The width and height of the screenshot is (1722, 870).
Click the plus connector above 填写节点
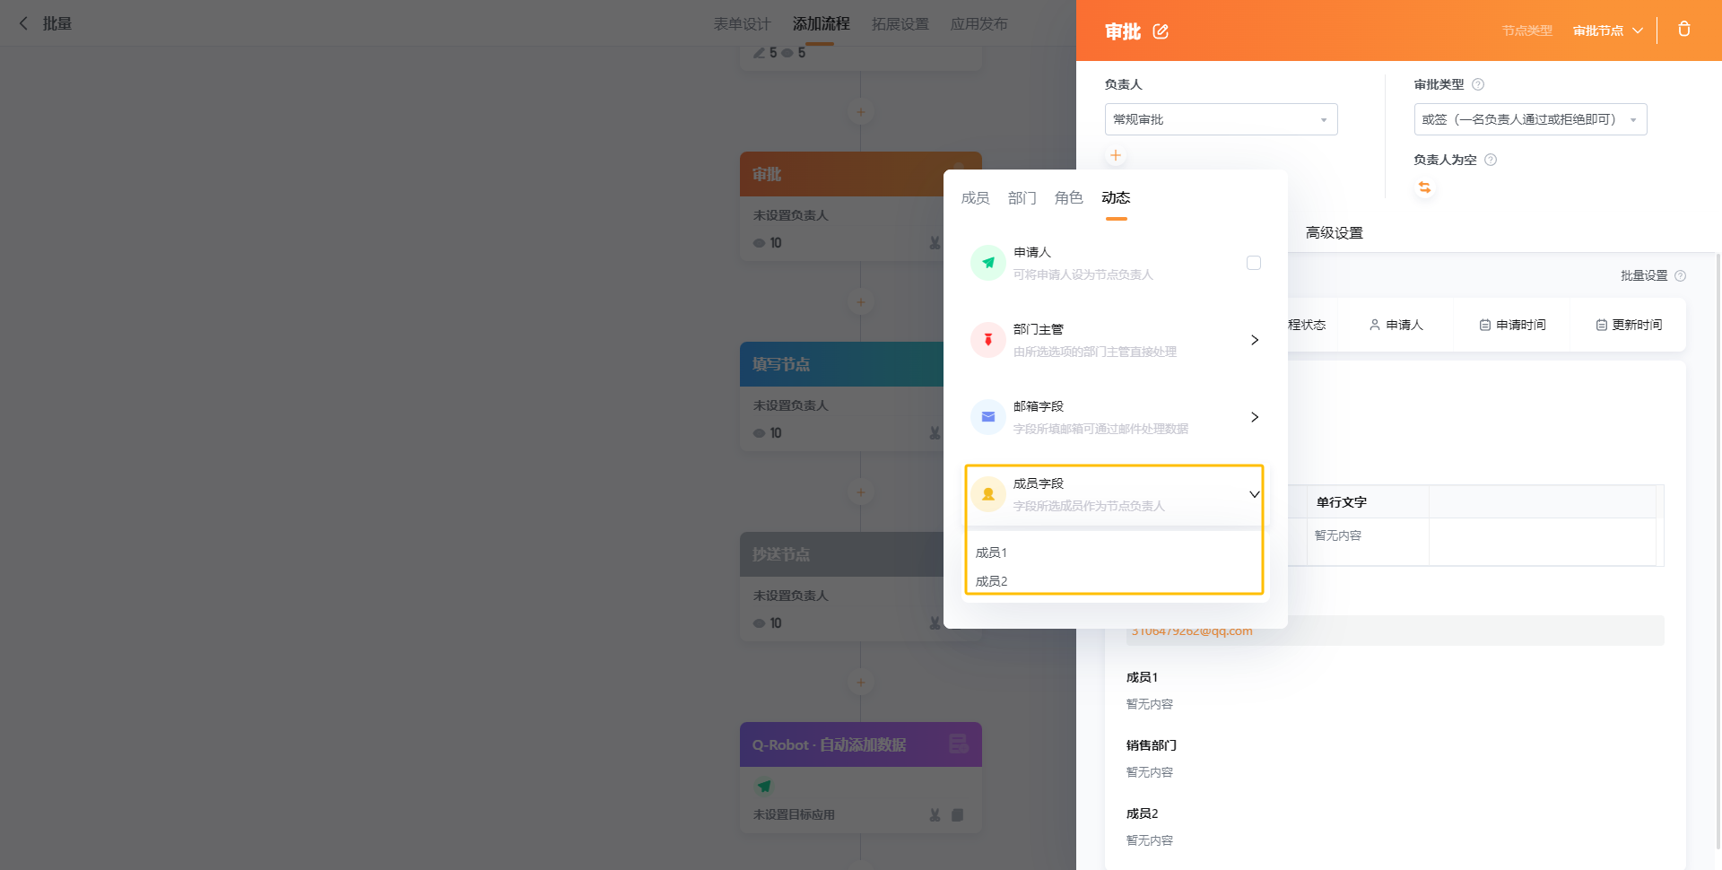tap(861, 302)
